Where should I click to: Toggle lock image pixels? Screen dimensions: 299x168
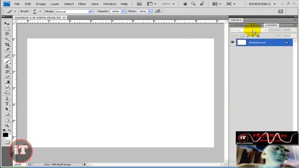click(248, 35)
